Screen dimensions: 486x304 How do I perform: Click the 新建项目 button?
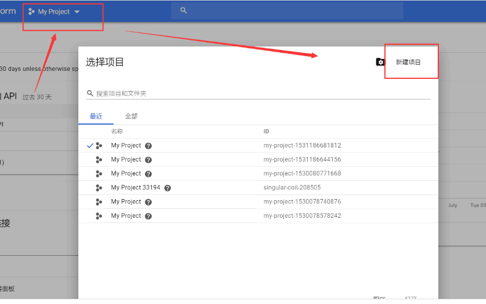click(x=408, y=62)
